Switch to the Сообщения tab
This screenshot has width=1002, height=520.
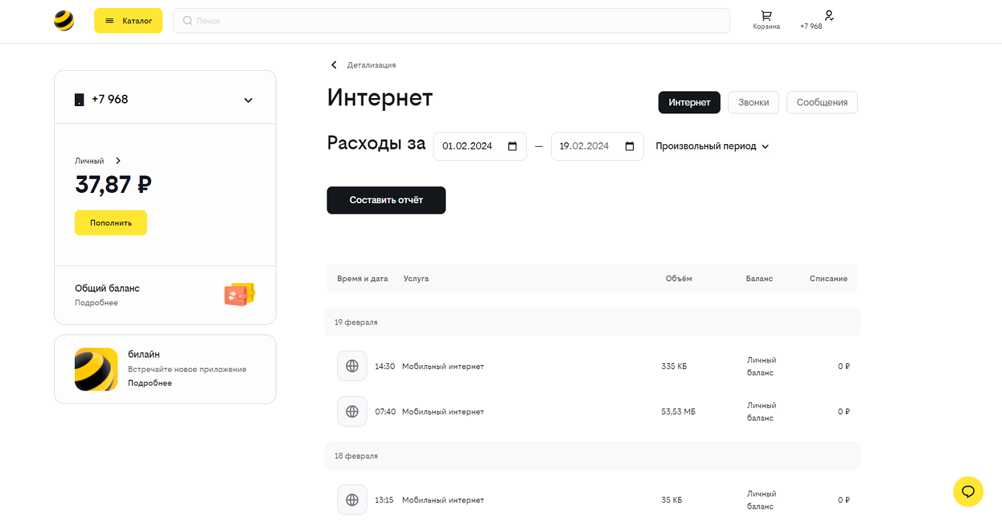[x=822, y=102]
